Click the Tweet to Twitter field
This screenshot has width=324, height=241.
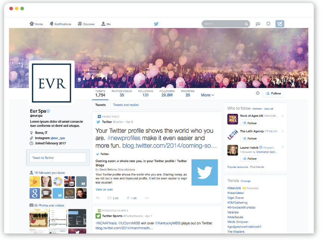58,157
